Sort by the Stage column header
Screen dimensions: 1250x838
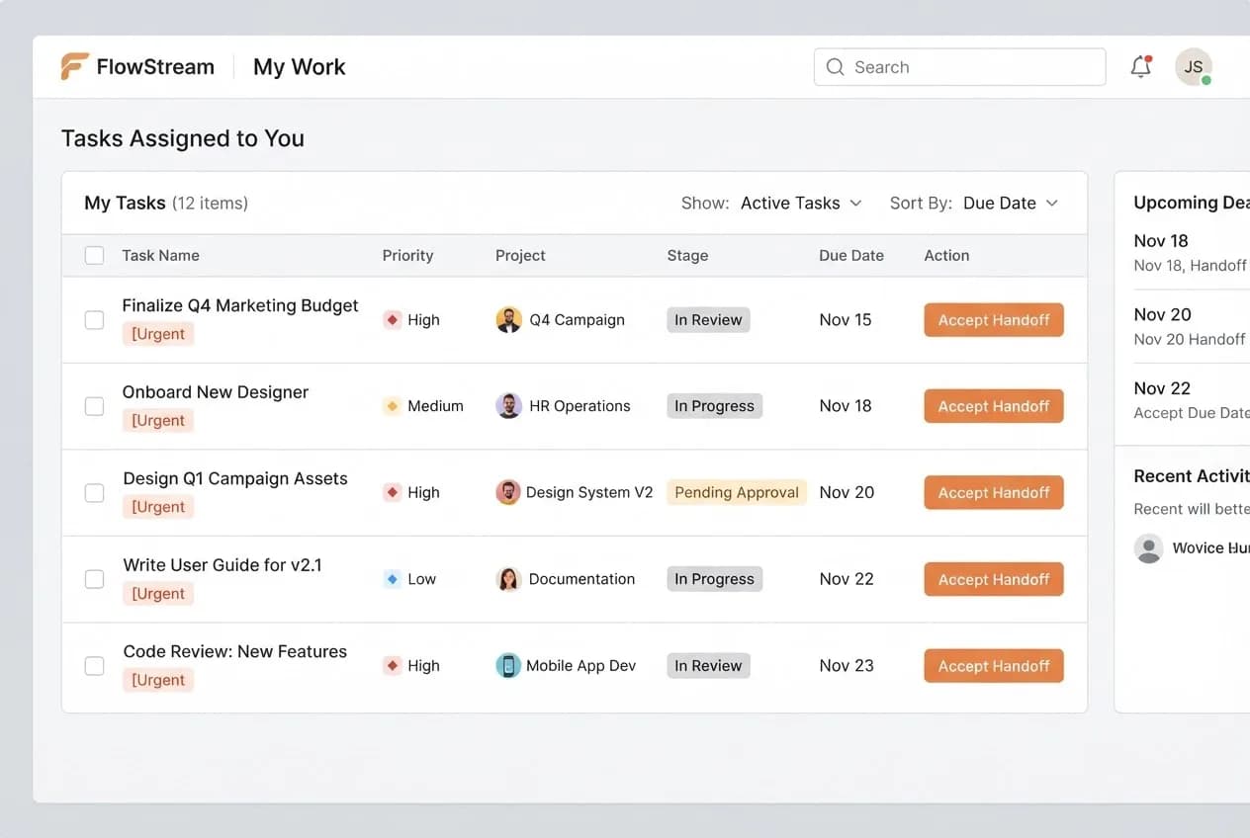point(687,255)
